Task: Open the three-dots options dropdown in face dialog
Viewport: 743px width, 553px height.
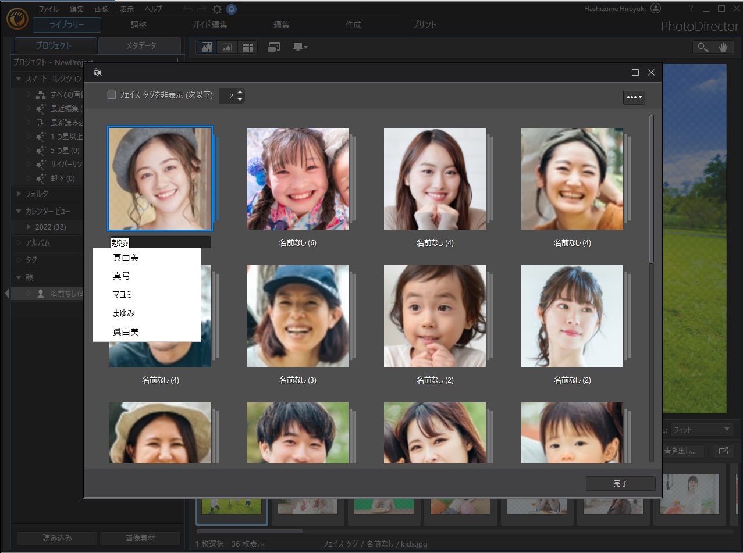Action: tap(634, 97)
